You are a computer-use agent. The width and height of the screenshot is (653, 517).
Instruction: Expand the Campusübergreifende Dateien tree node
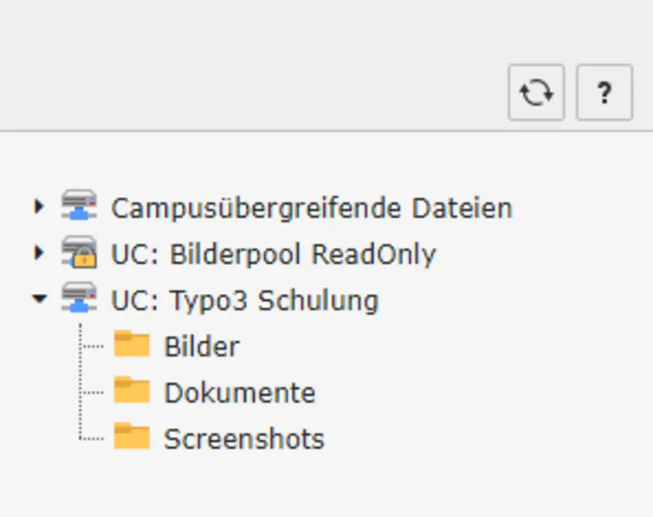pos(38,206)
